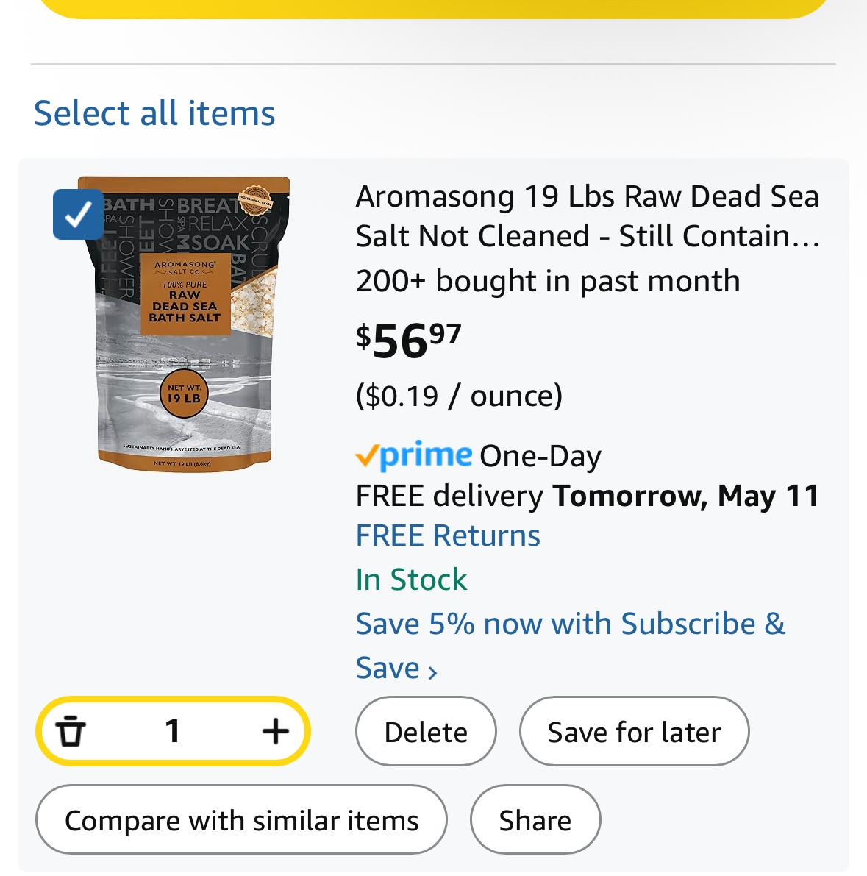Viewport: 867px width, 876px height.
Task: Click the Save for later button
Action: pyautogui.click(x=634, y=731)
